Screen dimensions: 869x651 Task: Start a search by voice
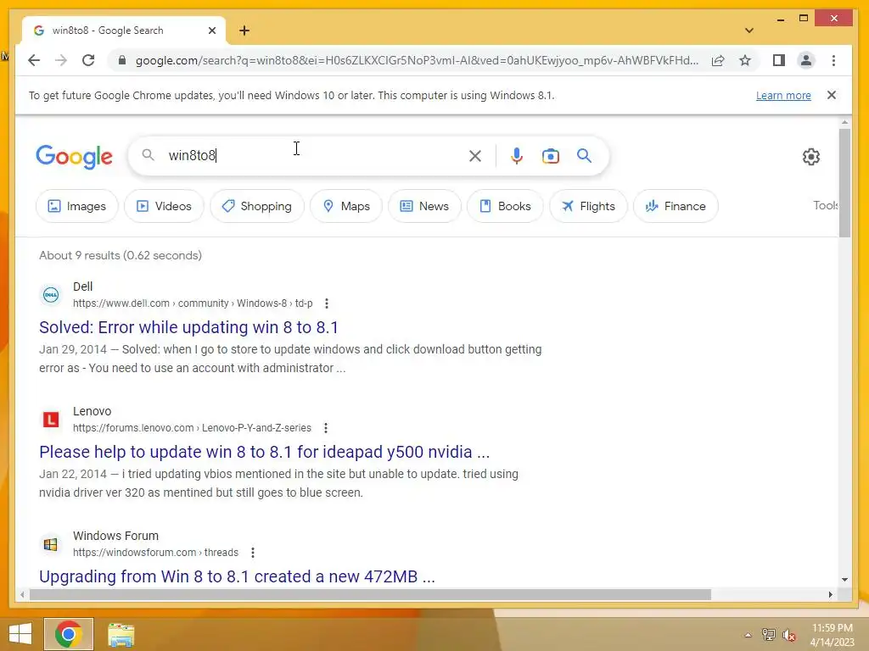pos(517,156)
